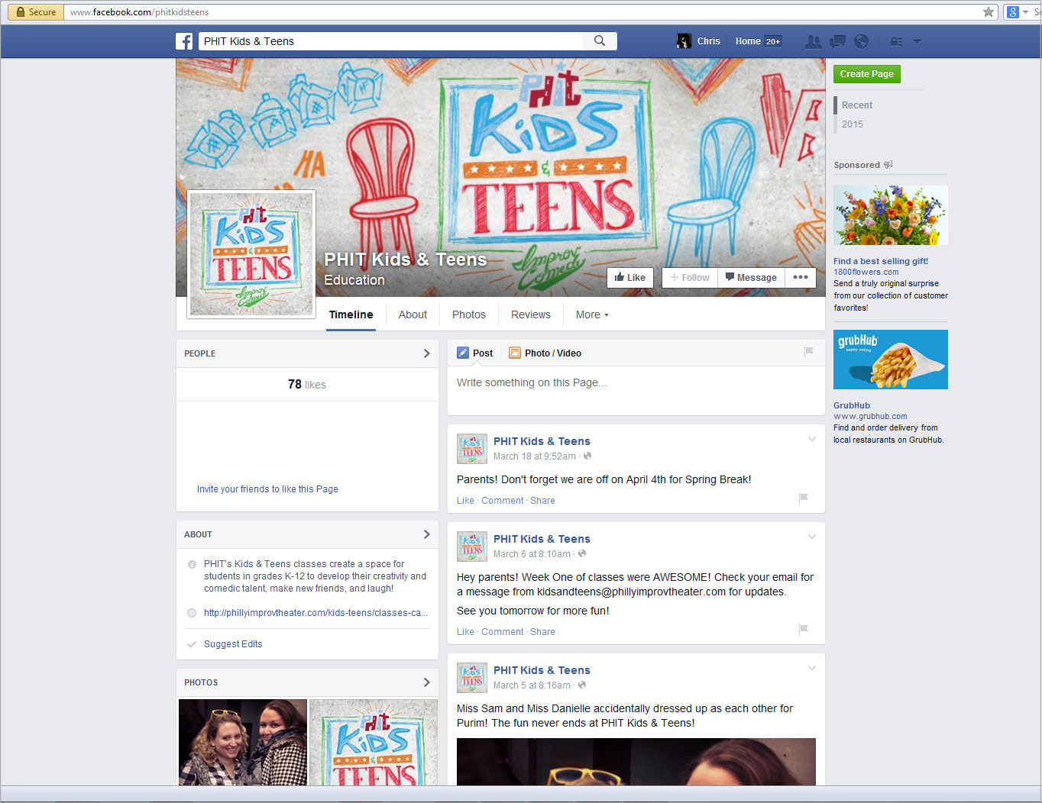This screenshot has height=803, width=1042.
Task: Expand the PHOTOS section arrow
Action: (427, 682)
